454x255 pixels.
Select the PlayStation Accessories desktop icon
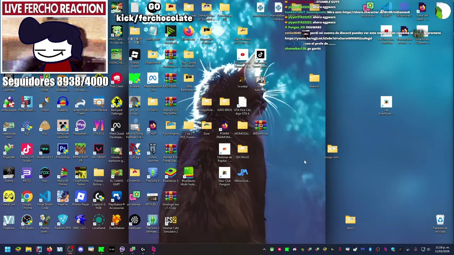pos(117,200)
